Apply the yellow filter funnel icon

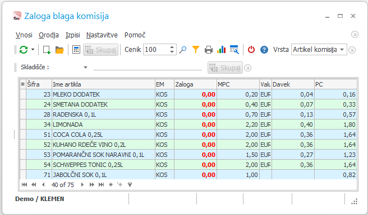pyautogui.click(x=195, y=50)
